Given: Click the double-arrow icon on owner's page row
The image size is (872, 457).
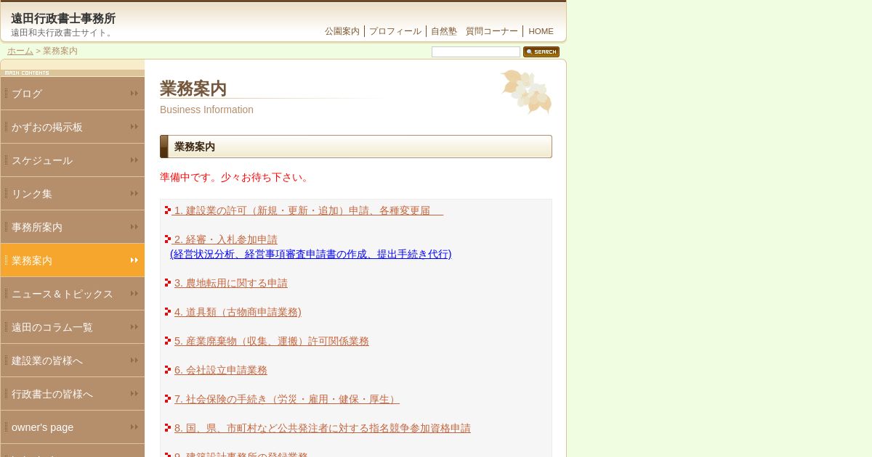Looking at the screenshot, I should click(134, 427).
